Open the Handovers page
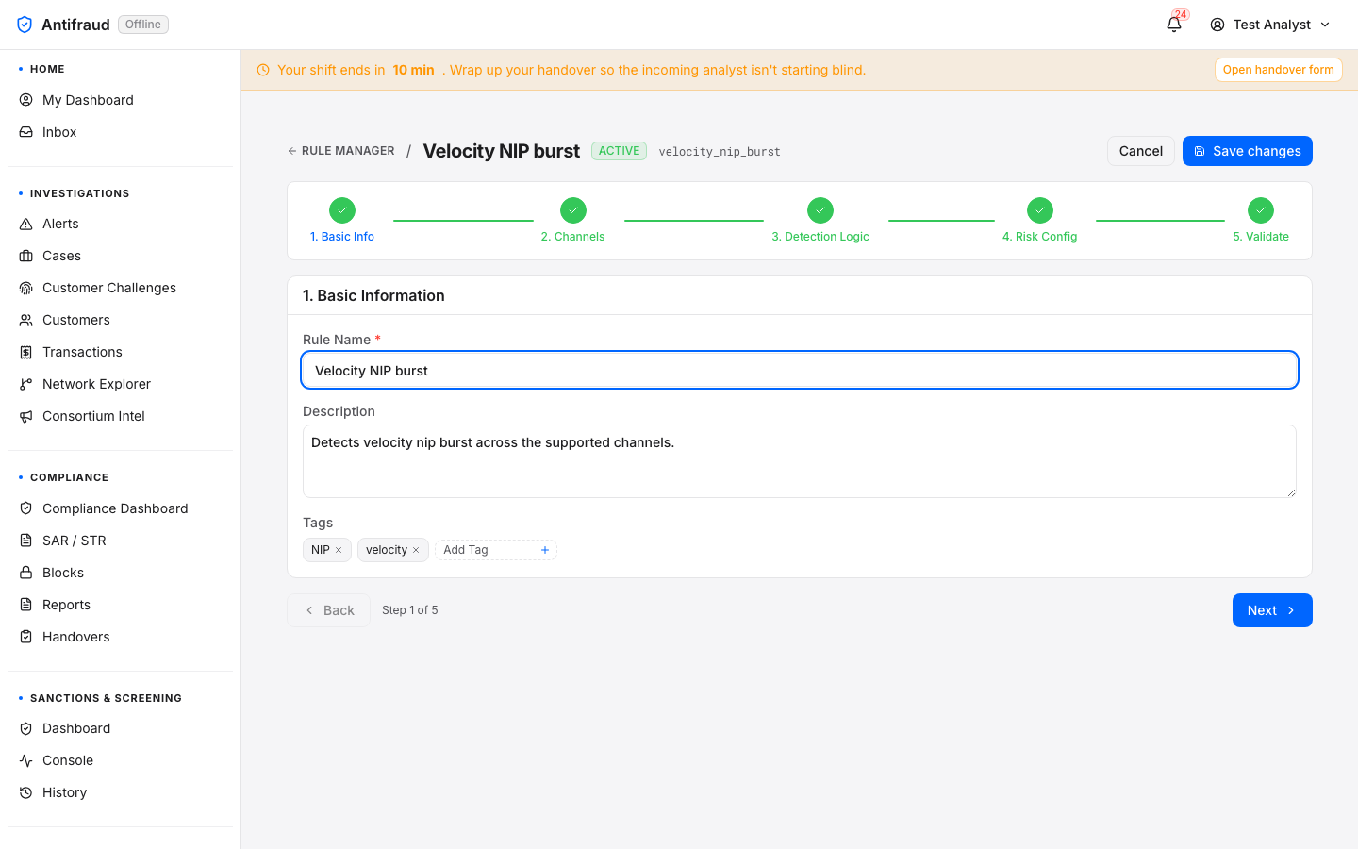Image resolution: width=1358 pixels, height=849 pixels. tap(121, 637)
